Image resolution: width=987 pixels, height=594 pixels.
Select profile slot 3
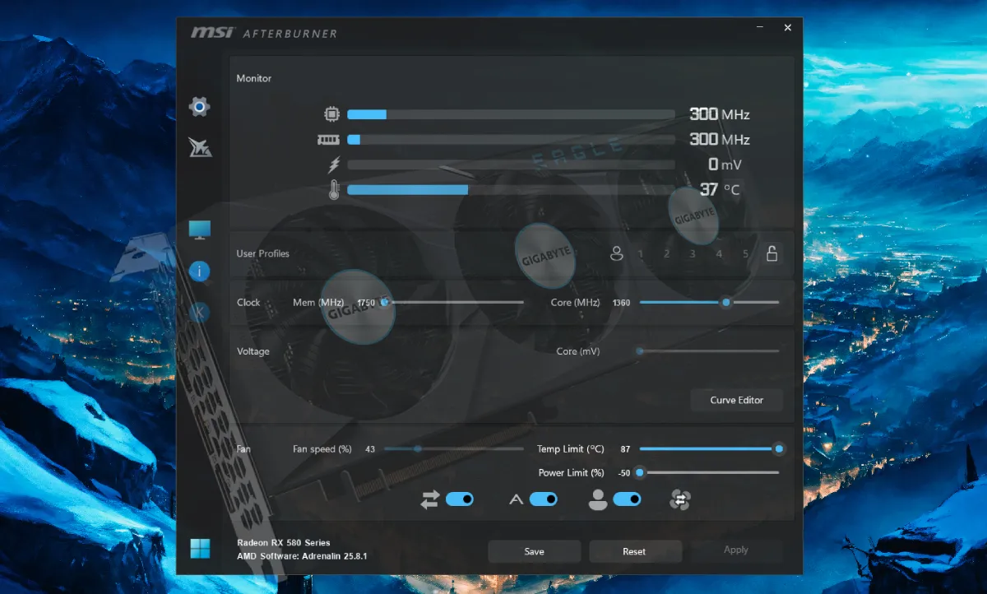pos(693,254)
